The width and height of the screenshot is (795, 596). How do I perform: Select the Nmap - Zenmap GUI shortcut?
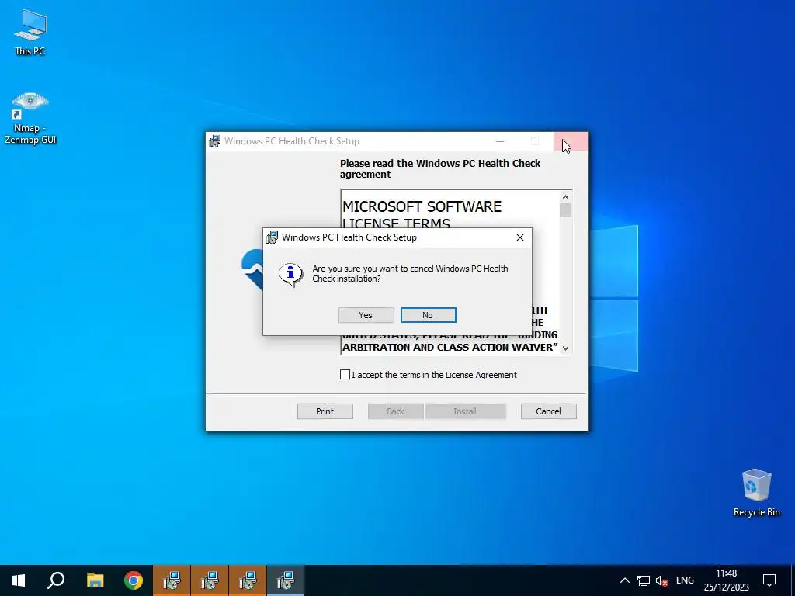30,119
